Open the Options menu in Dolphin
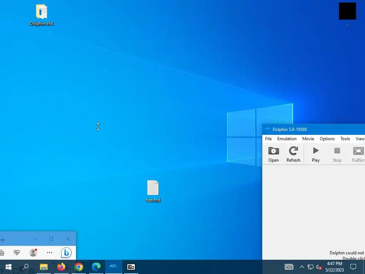The height and width of the screenshot is (274, 365). [x=327, y=139]
